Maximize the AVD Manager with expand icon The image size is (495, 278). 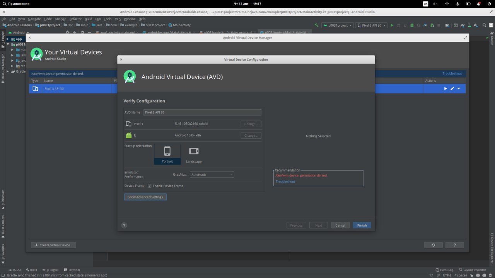[465, 38]
